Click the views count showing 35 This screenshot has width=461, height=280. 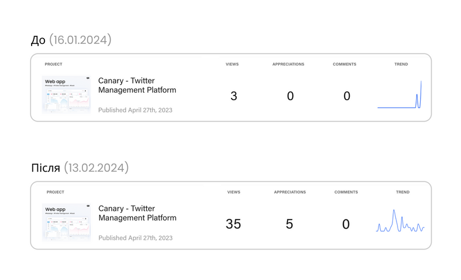pyautogui.click(x=233, y=224)
